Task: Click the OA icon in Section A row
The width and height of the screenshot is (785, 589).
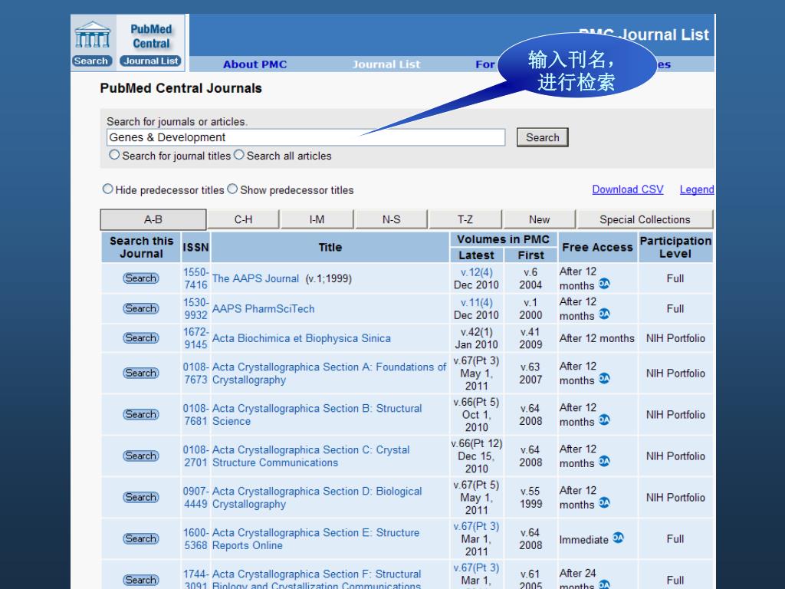Action: pyautogui.click(x=604, y=378)
